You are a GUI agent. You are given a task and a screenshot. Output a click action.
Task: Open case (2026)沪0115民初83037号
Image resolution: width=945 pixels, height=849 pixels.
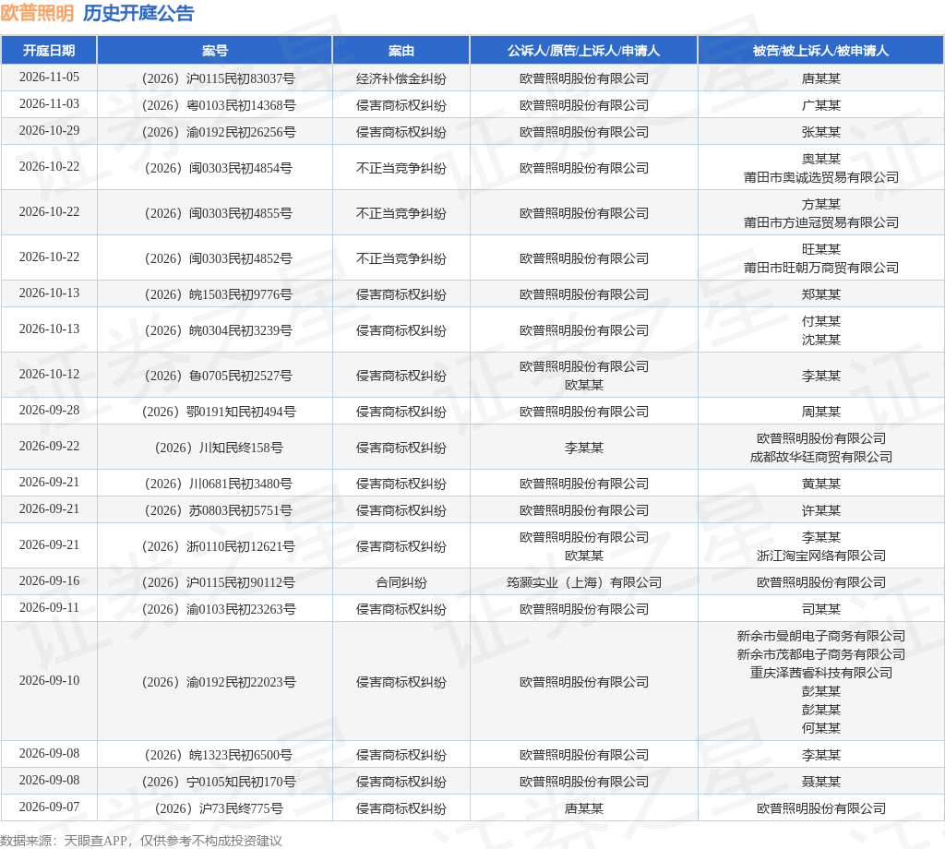point(218,78)
